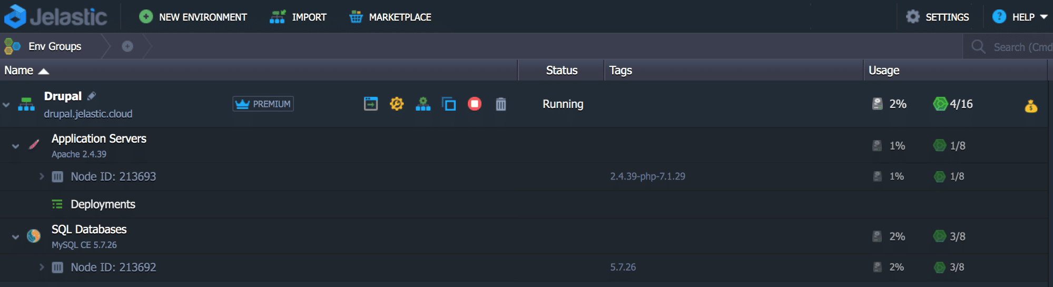Select Node ID: 213693 row

[x=524, y=176]
